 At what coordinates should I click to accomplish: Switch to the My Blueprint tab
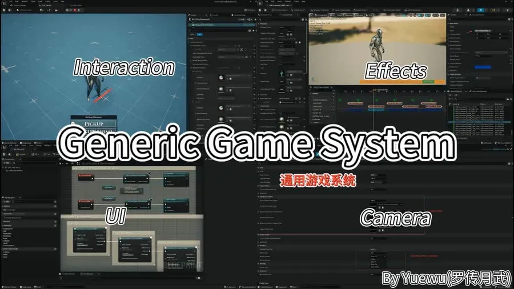coord(10,198)
